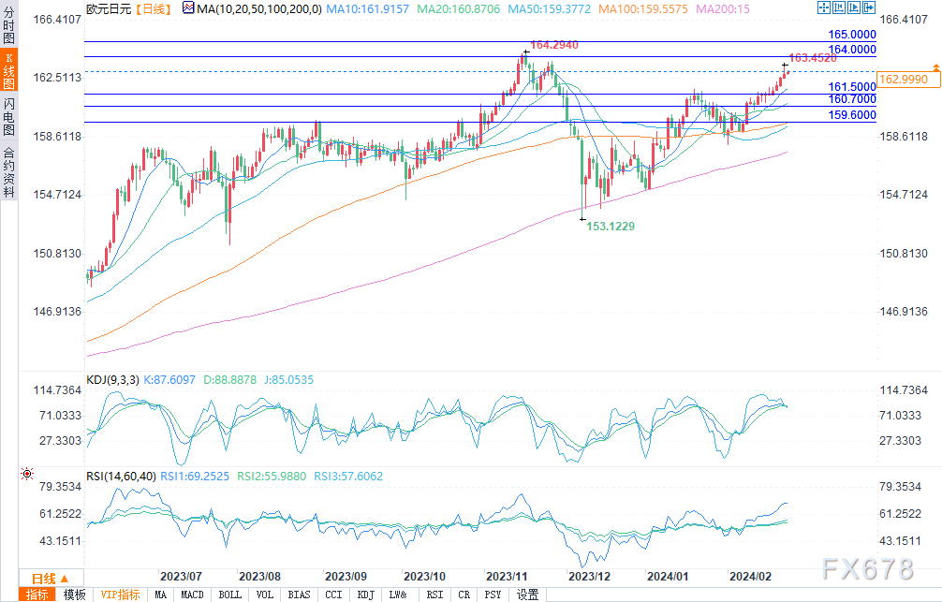
Task: Switch to the 模板 bottom tab
Action: point(75,595)
